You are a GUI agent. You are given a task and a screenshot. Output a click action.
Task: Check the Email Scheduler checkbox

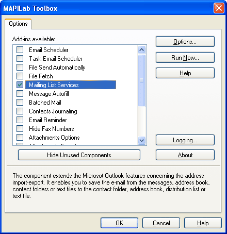point(20,50)
